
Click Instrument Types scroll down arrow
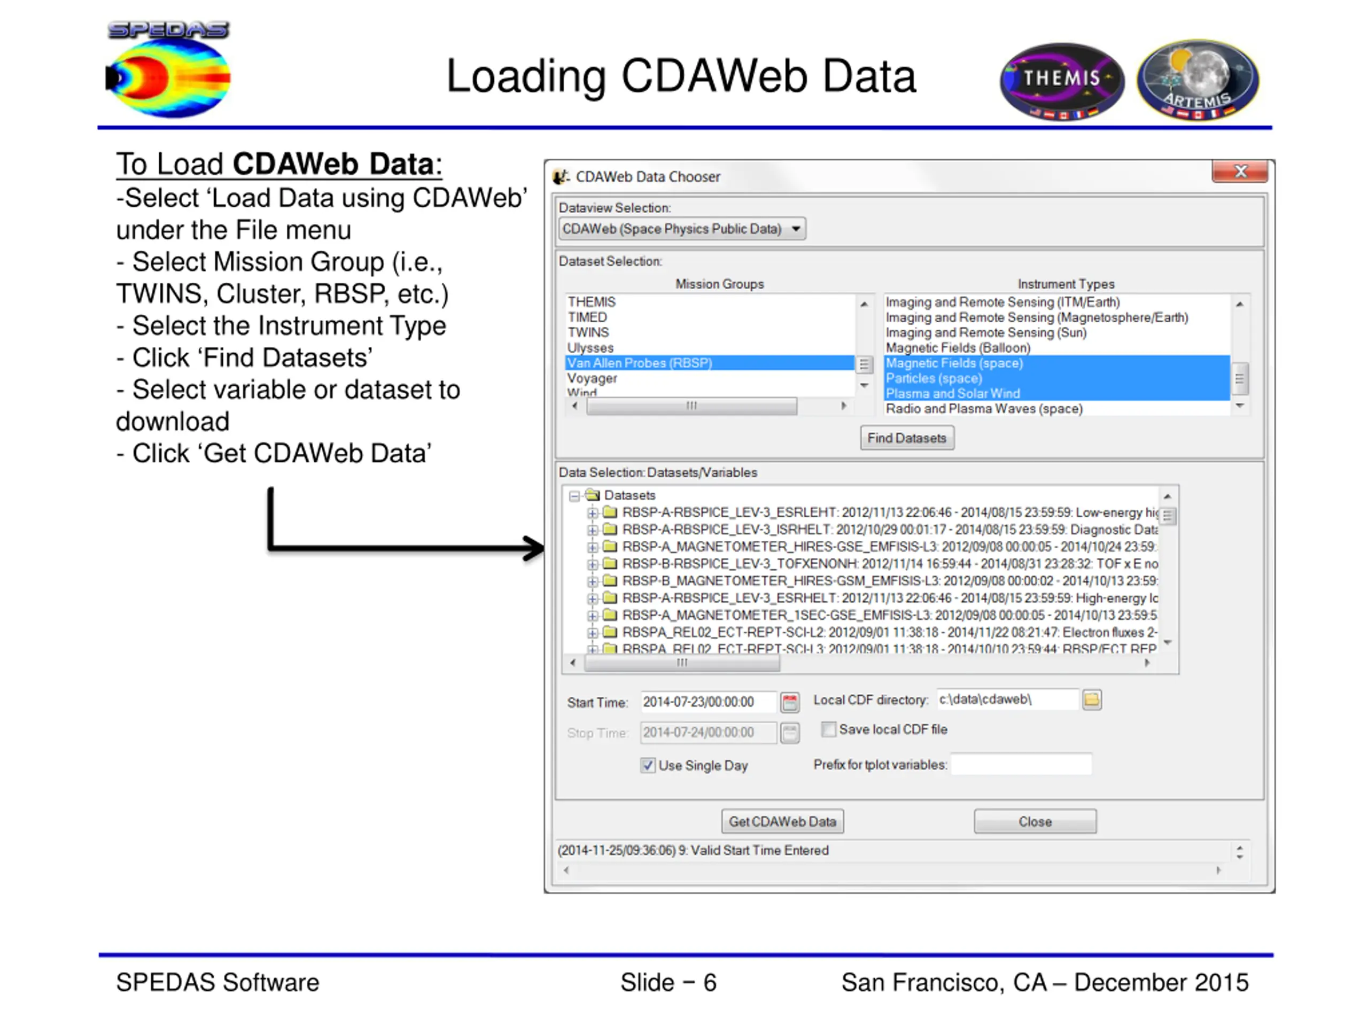(1239, 406)
